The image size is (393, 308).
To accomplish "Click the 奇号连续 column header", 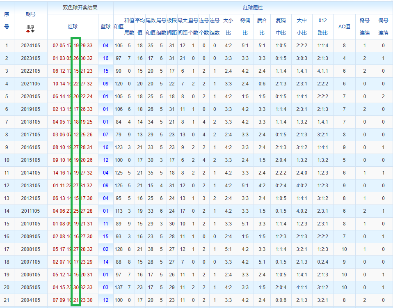I will click(364, 26).
